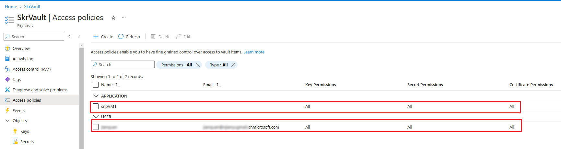Viewport: 561px width, 149px height.
Task: Click the Key vault access policies header icon
Action: tap(9, 20)
